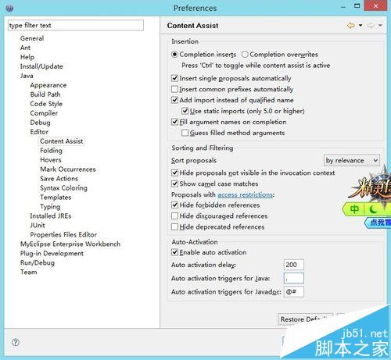Click the IME Chinese input mode icon
Image resolution: width=391 pixels, height=360 pixels.
tap(354, 209)
